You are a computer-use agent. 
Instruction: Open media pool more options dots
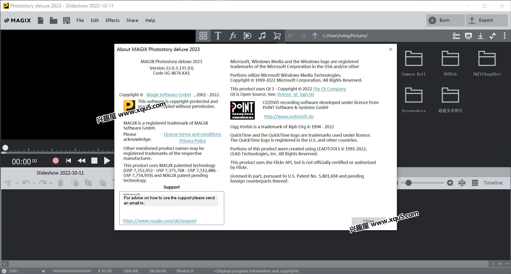click(x=504, y=36)
